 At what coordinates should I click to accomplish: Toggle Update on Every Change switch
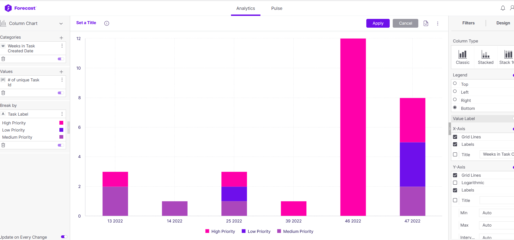(64, 237)
